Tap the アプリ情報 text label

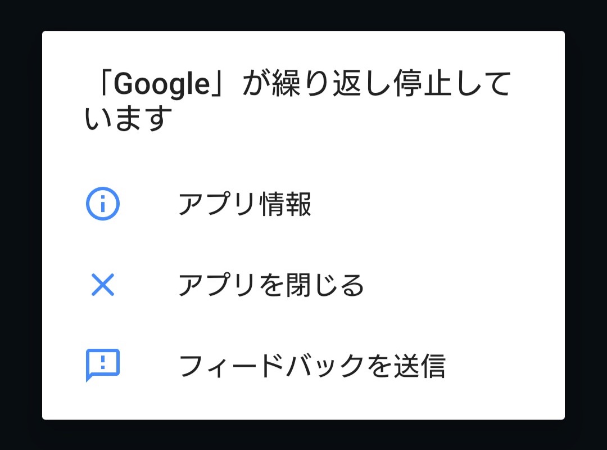point(244,204)
